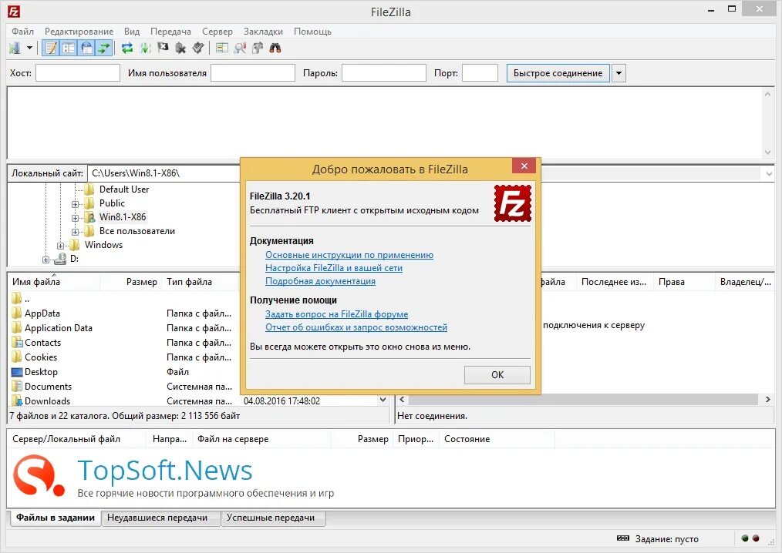
Task: Click the process queue icon
Action: 145,49
